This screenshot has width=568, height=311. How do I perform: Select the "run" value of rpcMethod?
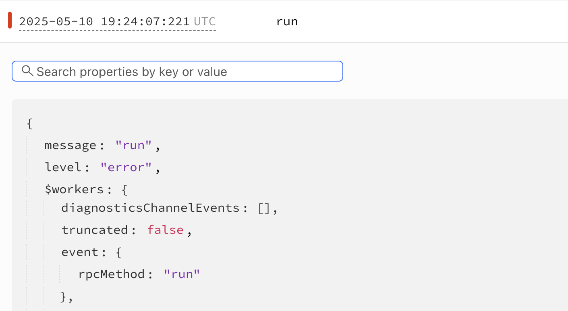point(182,274)
